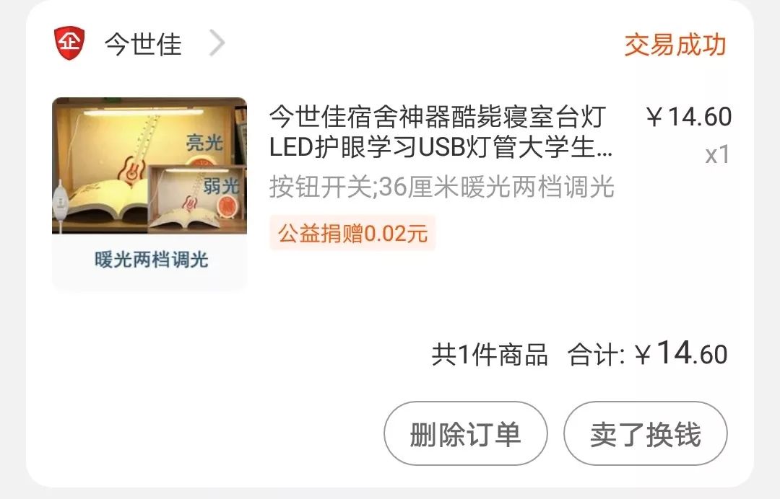780x499 pixels.
Task: Tap the item price ¥14.60 beside the title
Action: (x=688, y=117)
